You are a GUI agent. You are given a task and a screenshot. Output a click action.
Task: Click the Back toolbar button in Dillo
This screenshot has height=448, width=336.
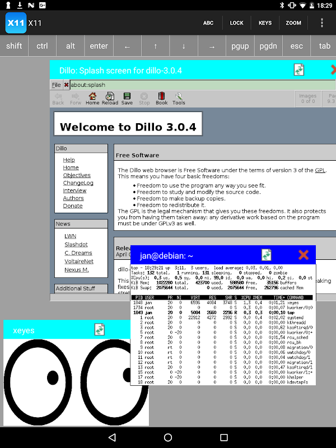tap(58, 99)
